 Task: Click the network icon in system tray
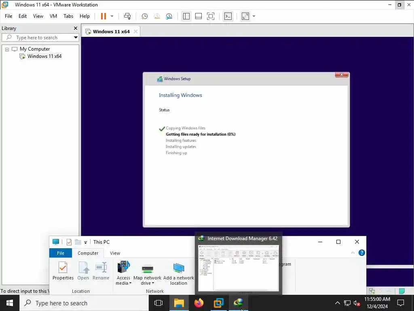[347, 303]
